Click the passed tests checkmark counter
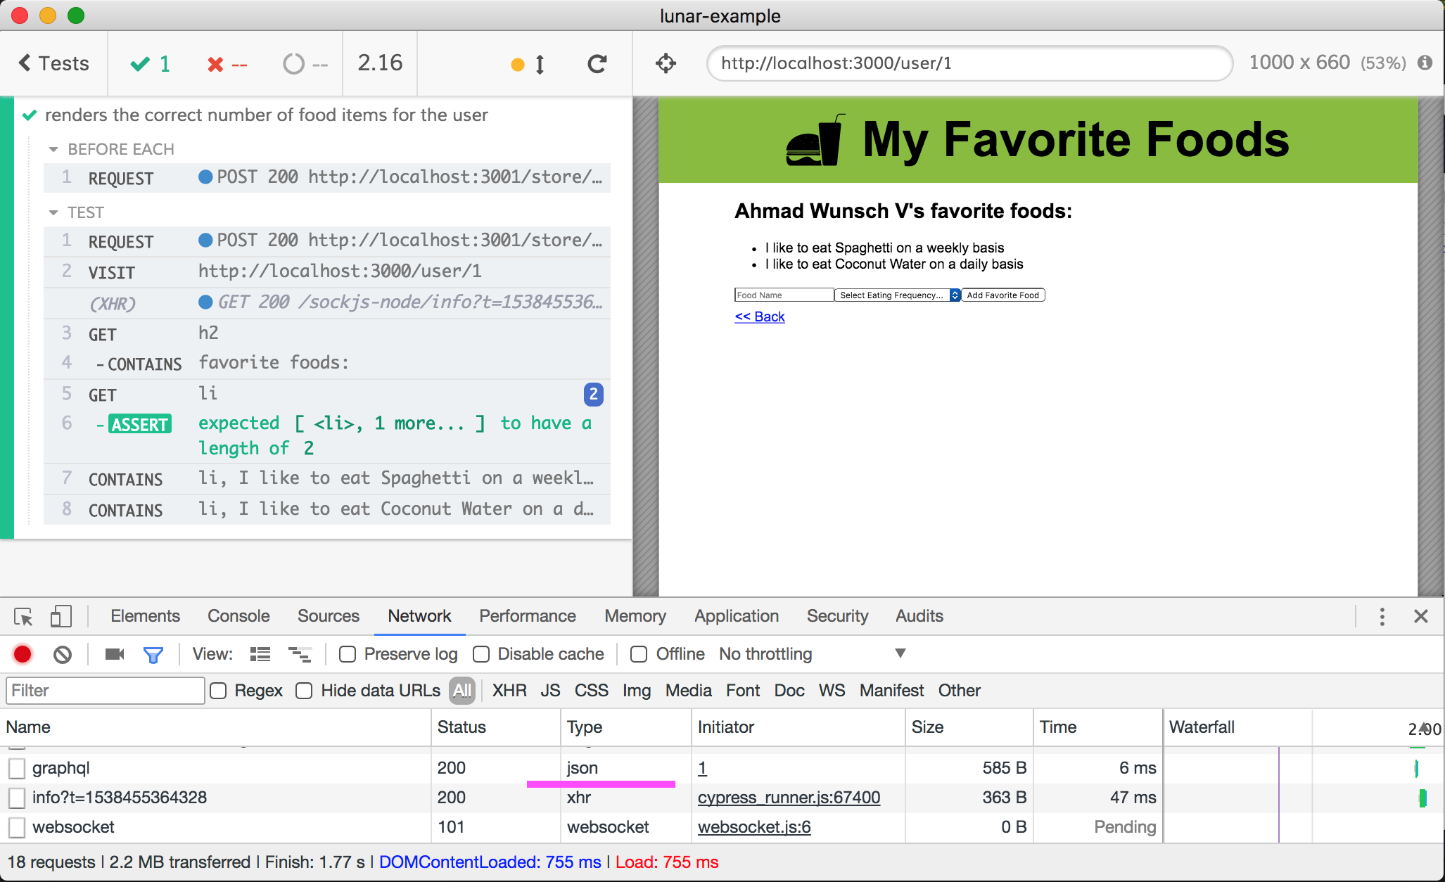Viewport: 1445px width, 882px height. point(151,64)
